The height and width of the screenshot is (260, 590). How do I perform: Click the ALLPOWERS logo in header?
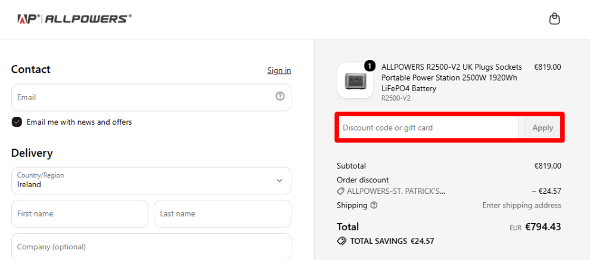(74, 19)
